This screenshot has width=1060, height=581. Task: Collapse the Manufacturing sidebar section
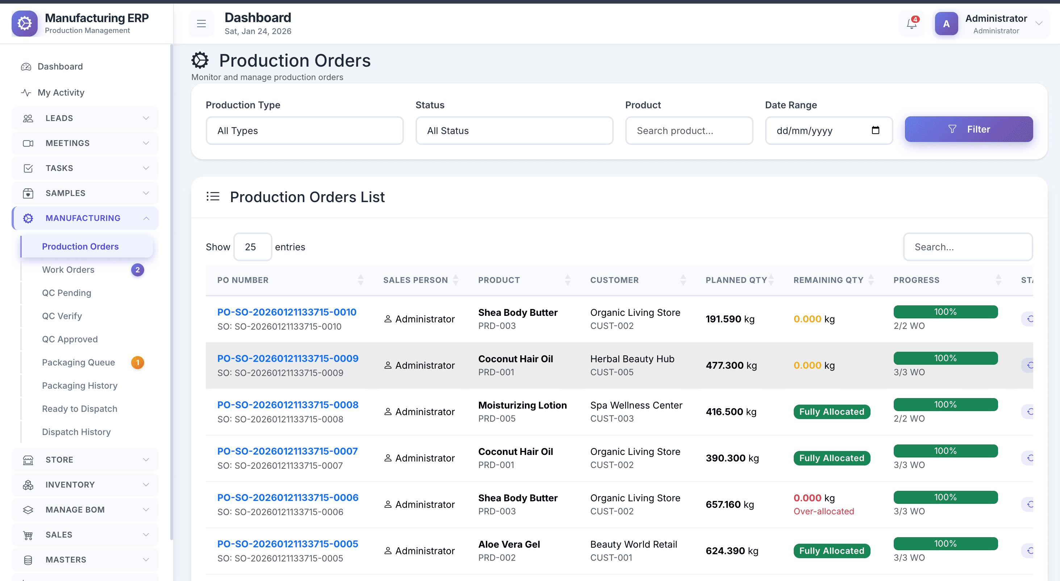tap(146, 218)
